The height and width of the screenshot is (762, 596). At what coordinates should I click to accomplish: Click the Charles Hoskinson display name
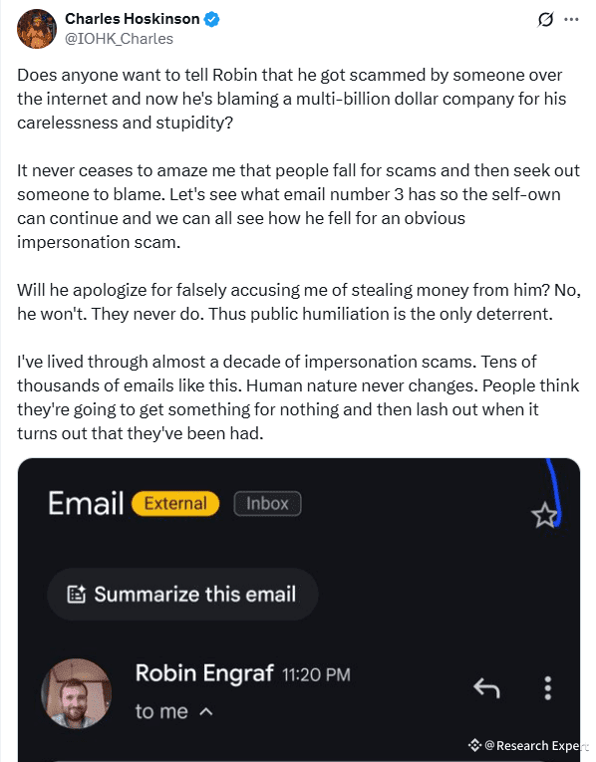click(x=133, y=19)
